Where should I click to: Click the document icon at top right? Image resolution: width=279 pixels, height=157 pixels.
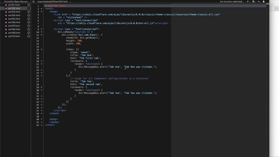264,1
